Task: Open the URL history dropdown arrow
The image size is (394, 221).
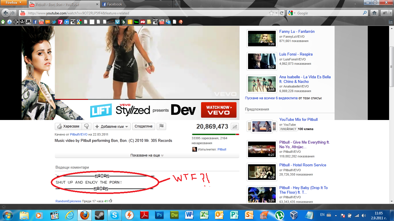Action: 276,13
